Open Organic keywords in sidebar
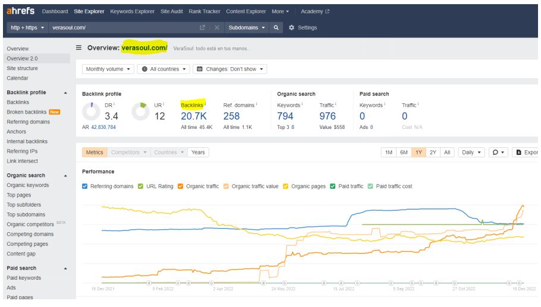Screen dimensions: 541x307 point(28,185)
